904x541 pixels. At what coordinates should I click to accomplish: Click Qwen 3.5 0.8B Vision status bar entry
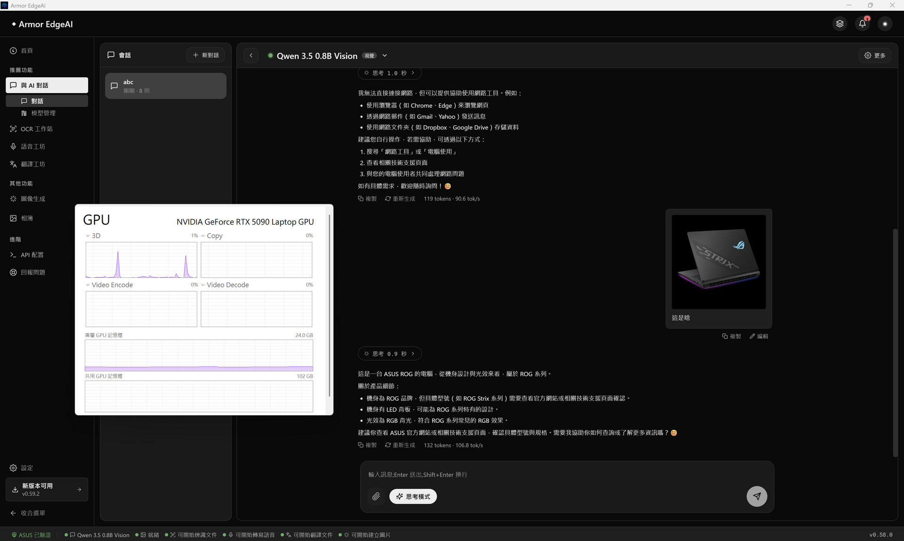coord(97,535)
